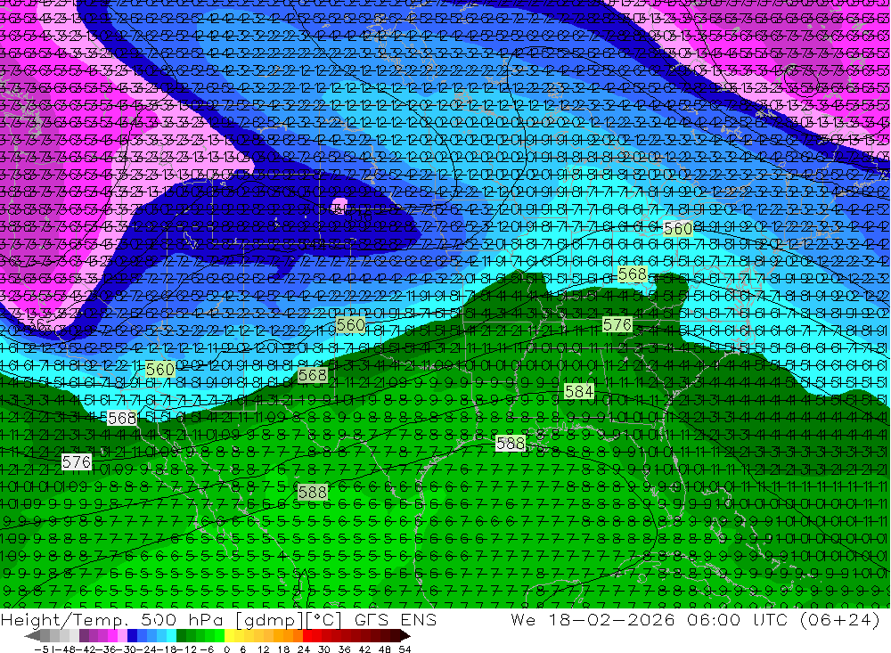Click the positive '42' legend value
Viewport: 891px width, 653px height.
pyautogui.click(x=364, y=649)
